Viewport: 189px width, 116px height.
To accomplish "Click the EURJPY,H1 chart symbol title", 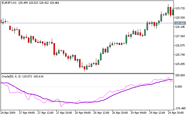I will tap(8, 2).
